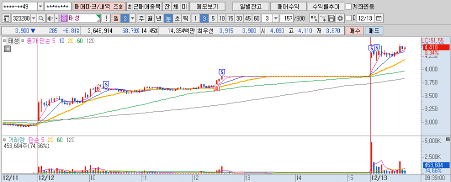
Task: Click the 매매수익 button
Action: [x=288, y=6]
